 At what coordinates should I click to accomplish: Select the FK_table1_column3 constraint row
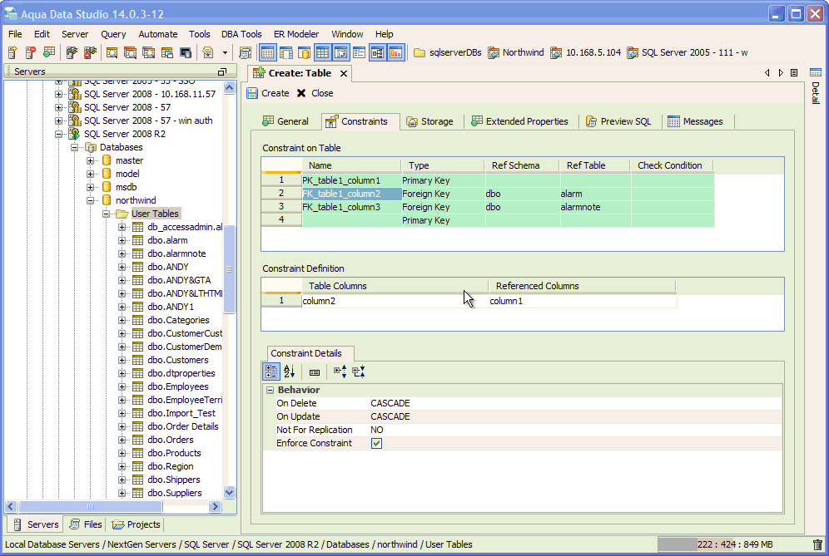click(341, 207)
